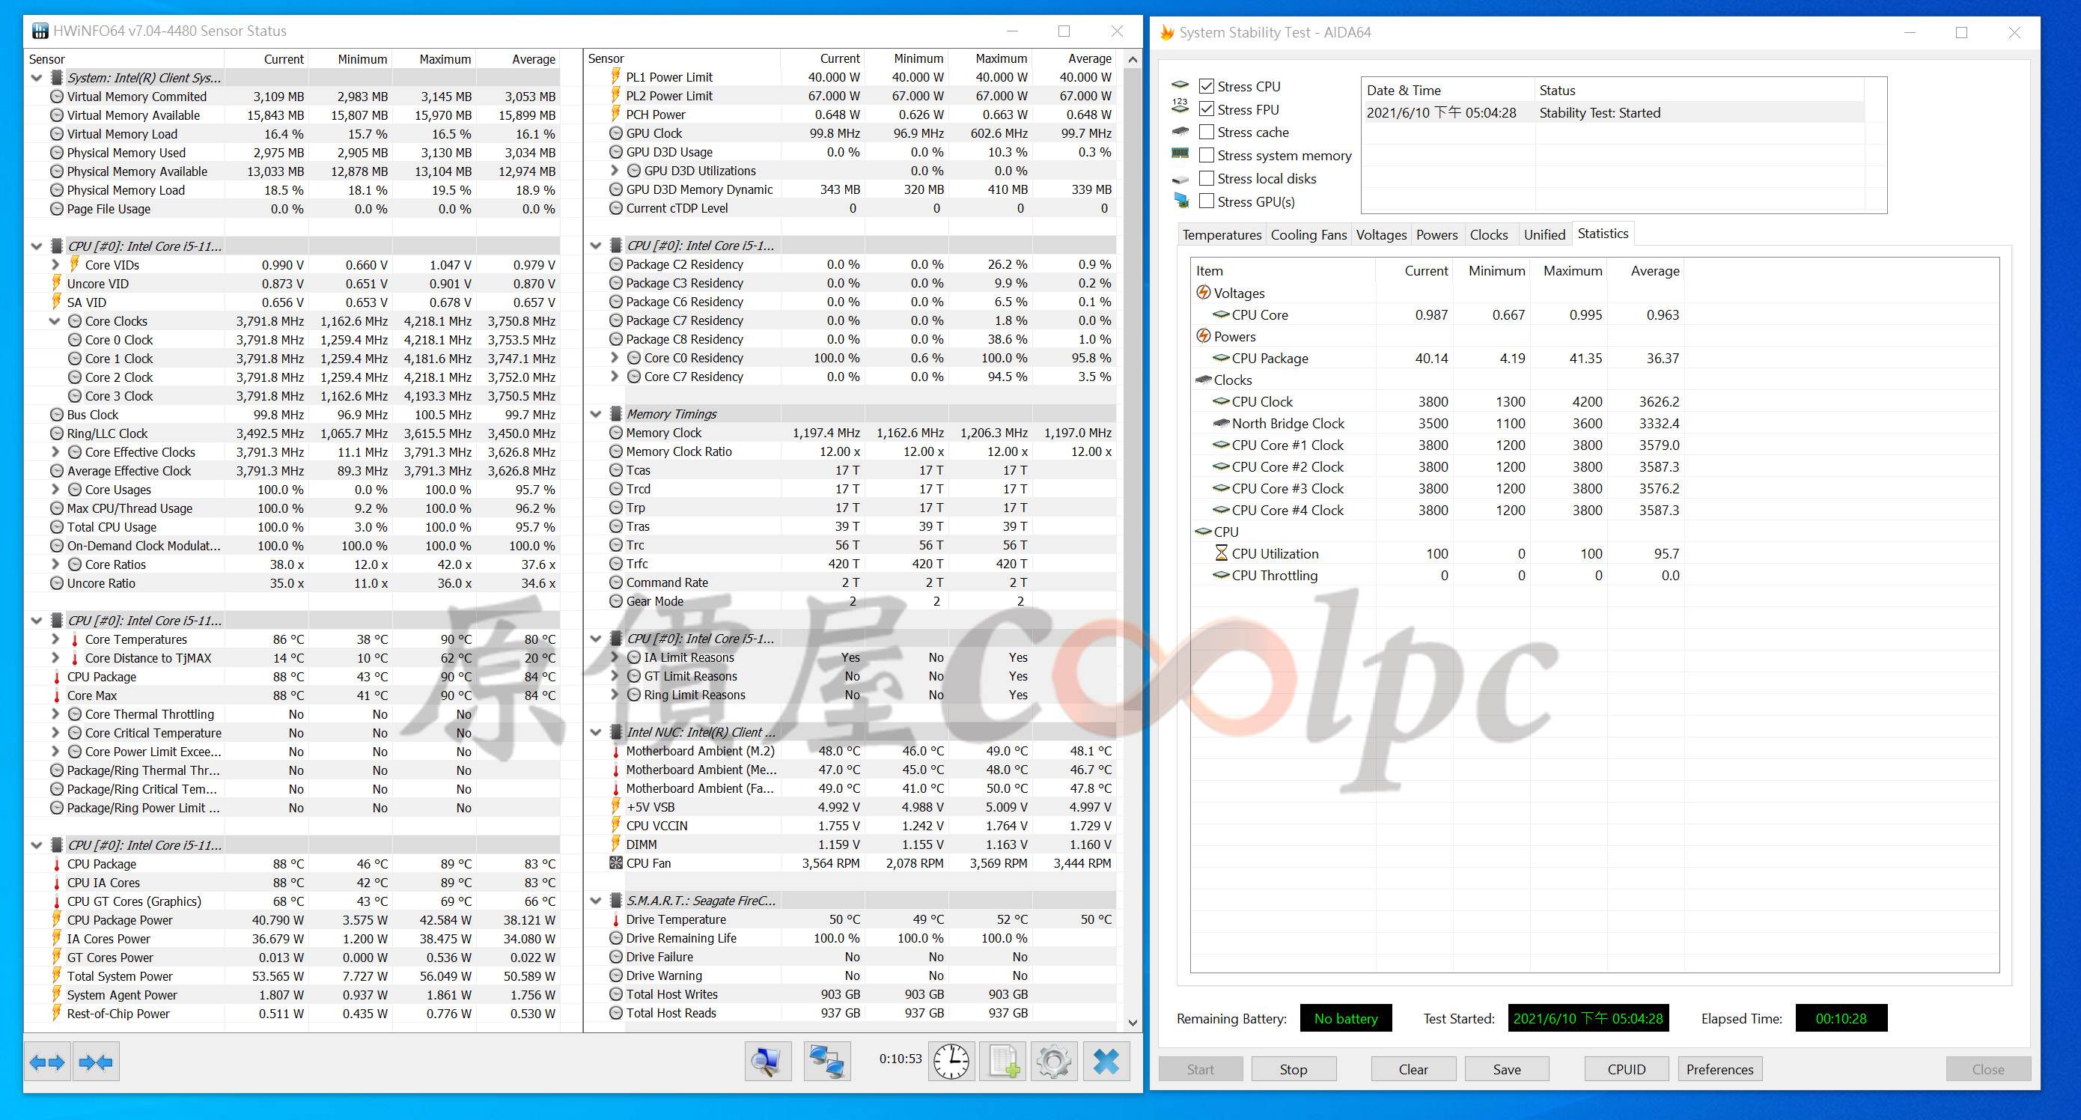Click HWiNFO64 title bar app icon
Image resolution: width=2081 pixels, height=1120 pixels.
click(40, 31)
